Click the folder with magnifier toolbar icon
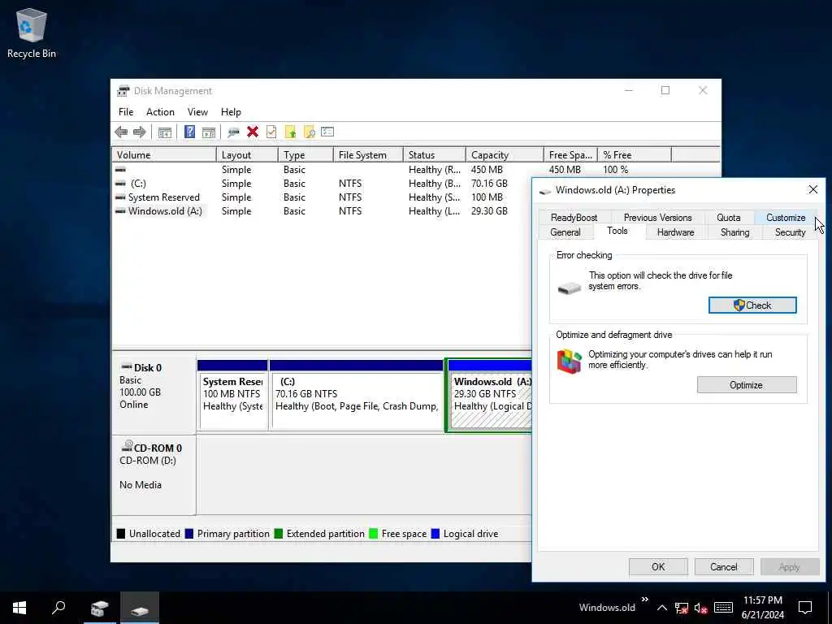 click(x=309, y=132)
